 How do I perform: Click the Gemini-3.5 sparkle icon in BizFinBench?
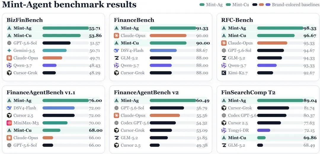coord(9,51)
